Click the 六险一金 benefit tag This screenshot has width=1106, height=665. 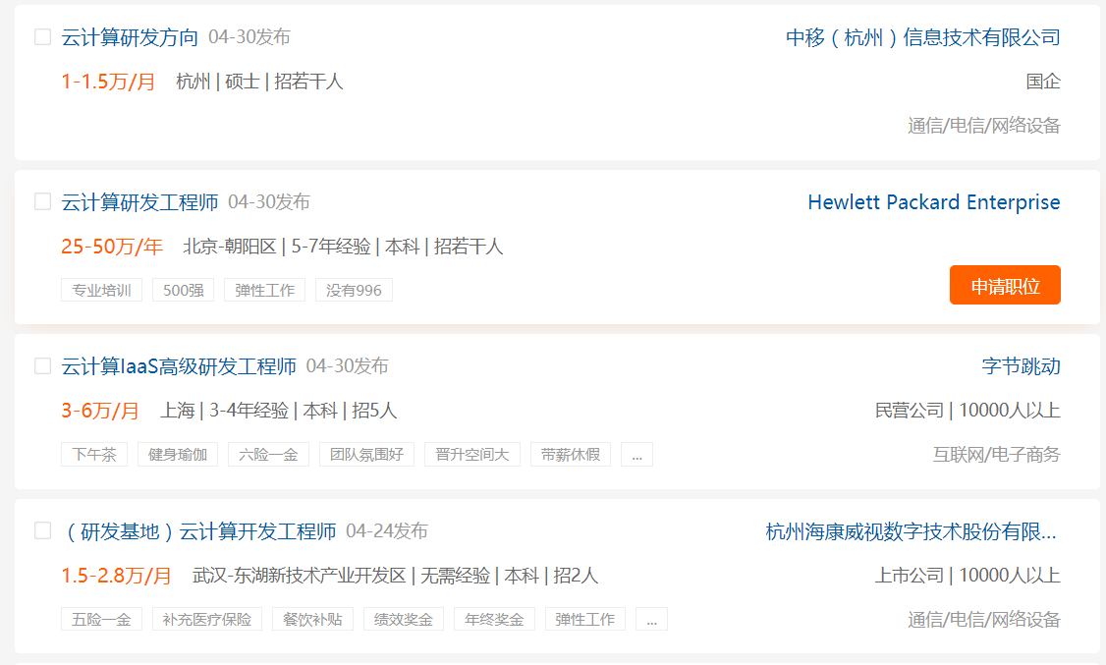click(268, 455)
